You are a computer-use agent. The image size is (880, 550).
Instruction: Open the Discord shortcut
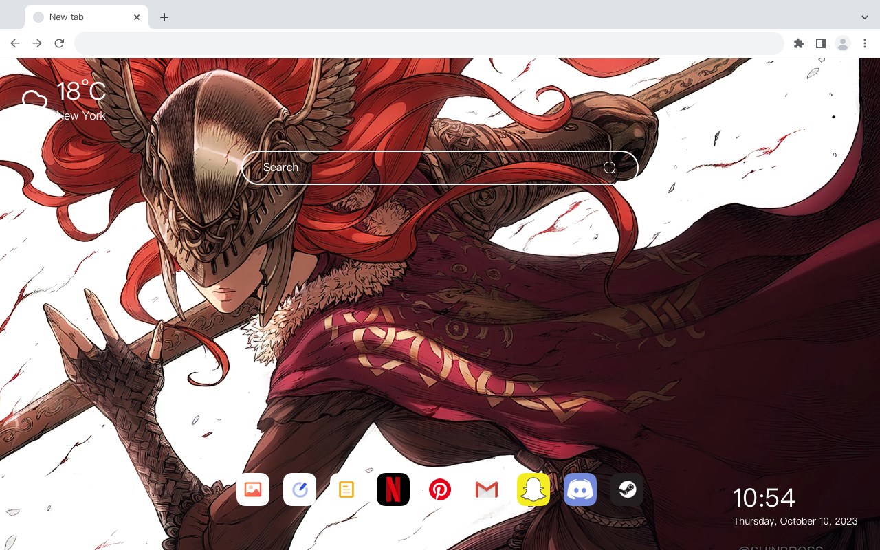click(x=580, y=489)
